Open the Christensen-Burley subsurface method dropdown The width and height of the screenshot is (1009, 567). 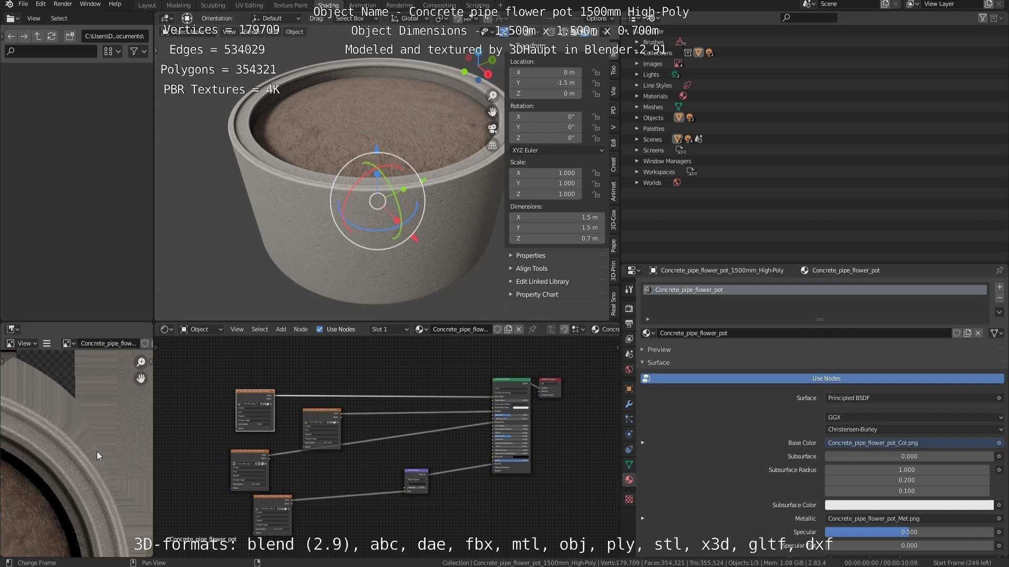pyautogui.click(x=914, y=429)
